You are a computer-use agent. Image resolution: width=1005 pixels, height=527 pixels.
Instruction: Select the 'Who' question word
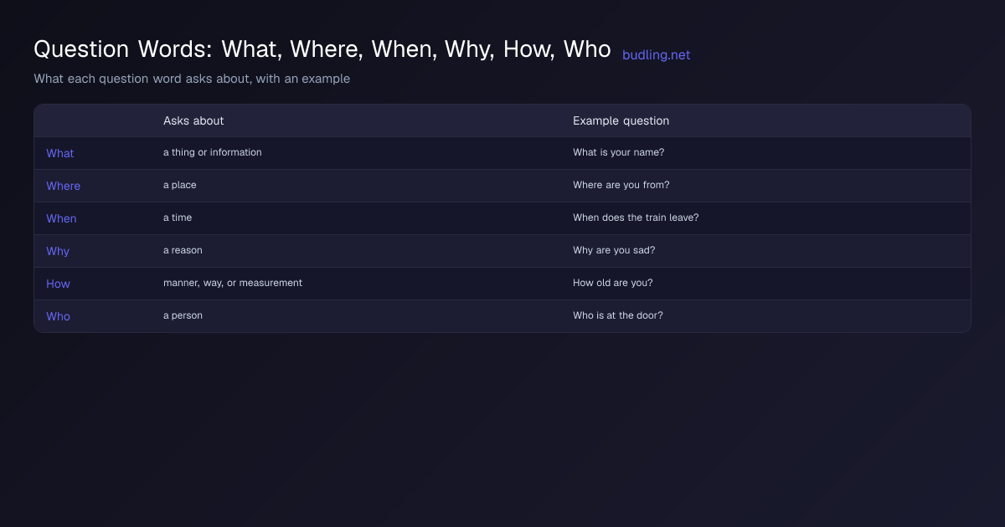58,316
